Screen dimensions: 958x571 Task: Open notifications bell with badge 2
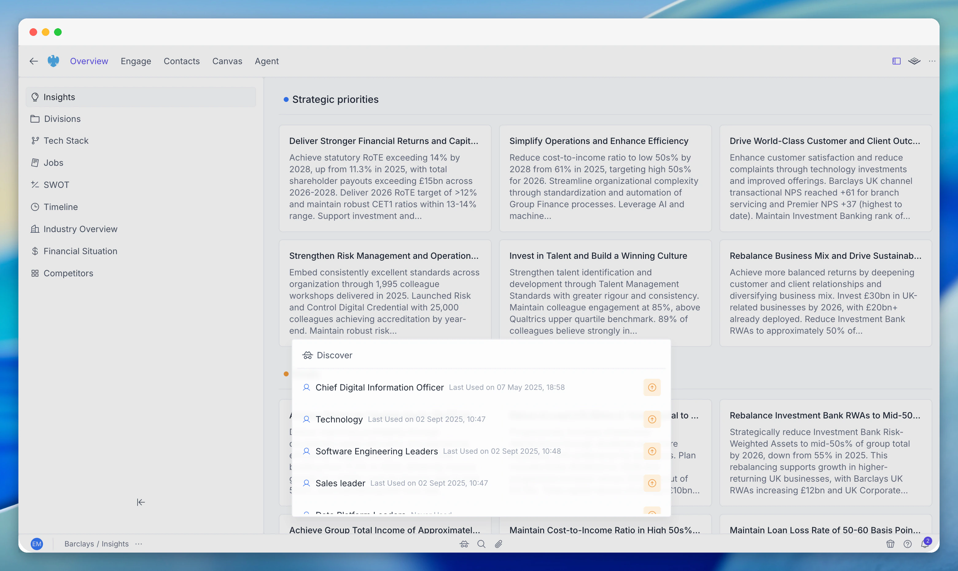[x=925, y=543]
